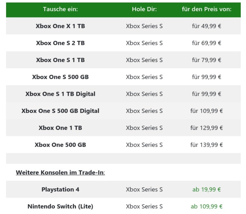This screenshot has height=214, width=246.
Task: Select the 'Xbox One 1 TB' entry
Action: [x=60, y=128]
